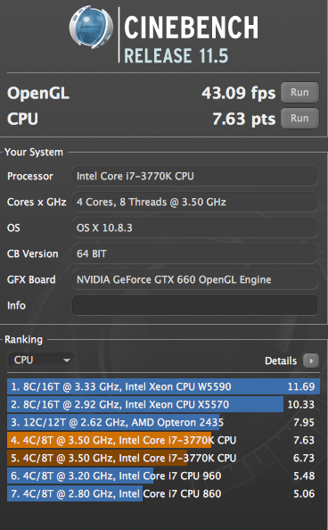Select the Core i7 CPU 860 row

[163, 493]
